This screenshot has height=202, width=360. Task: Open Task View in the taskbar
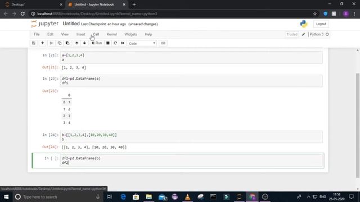[x=110, y=197]
